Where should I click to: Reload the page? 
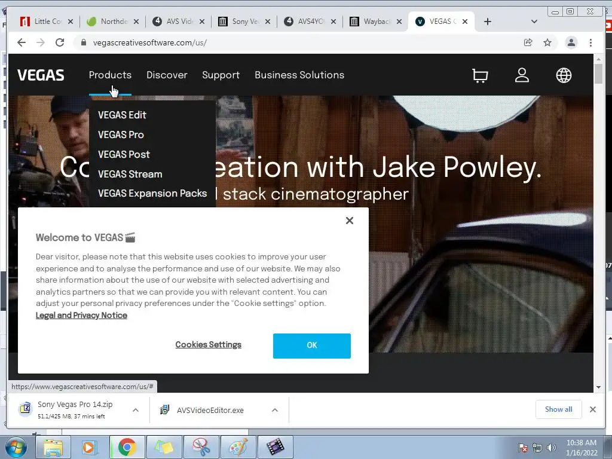[60, 42]
